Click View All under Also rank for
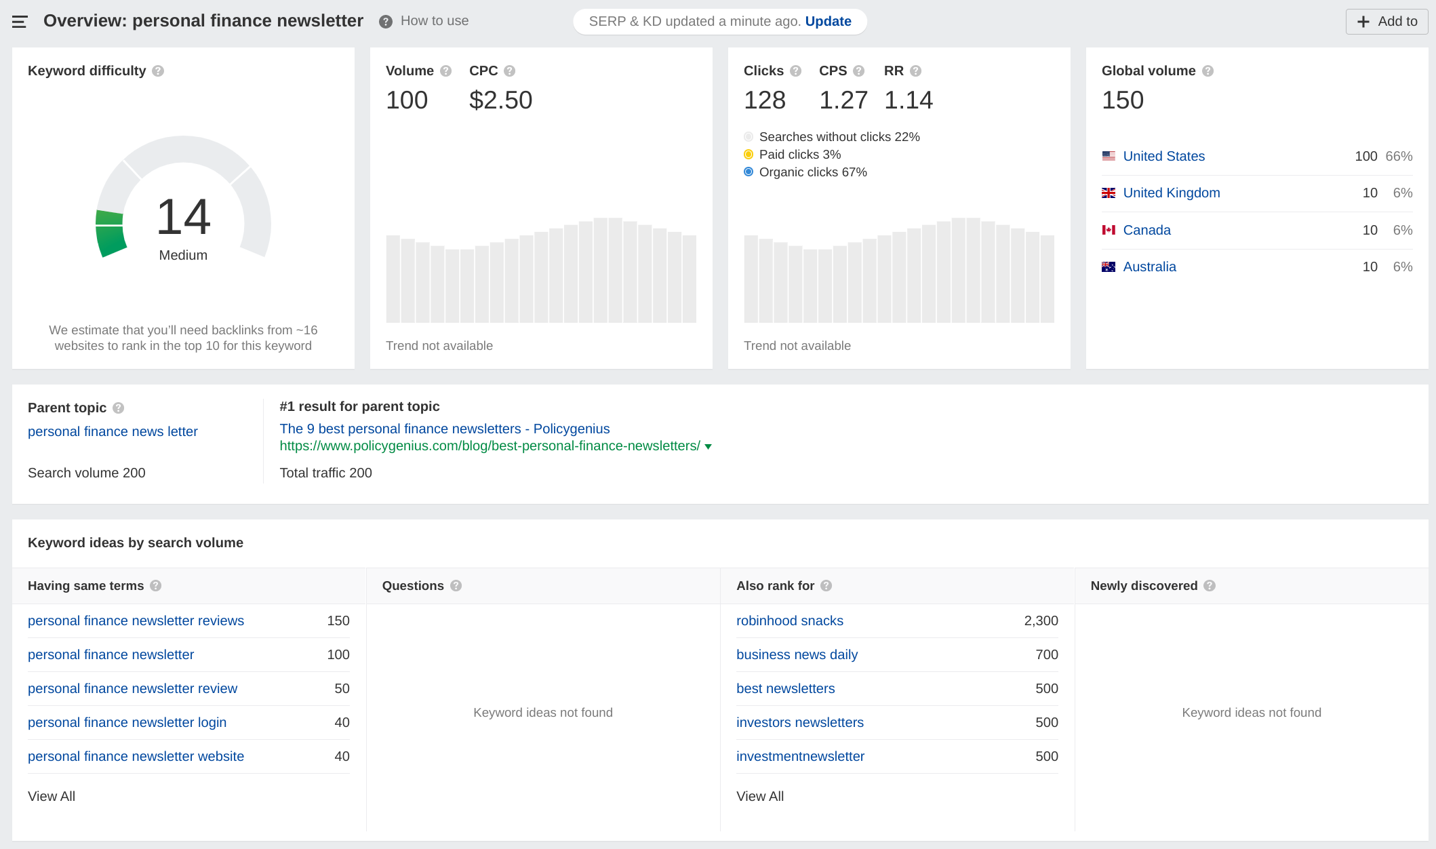The width and height of the screenshot is (1436, 849). tap(760, 797)
